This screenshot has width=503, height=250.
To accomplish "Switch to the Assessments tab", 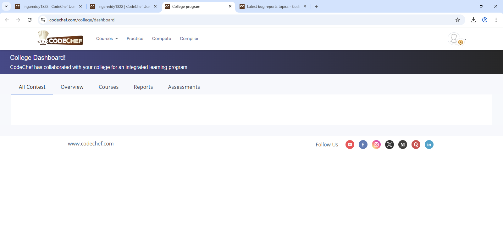I will click(184, 87).
